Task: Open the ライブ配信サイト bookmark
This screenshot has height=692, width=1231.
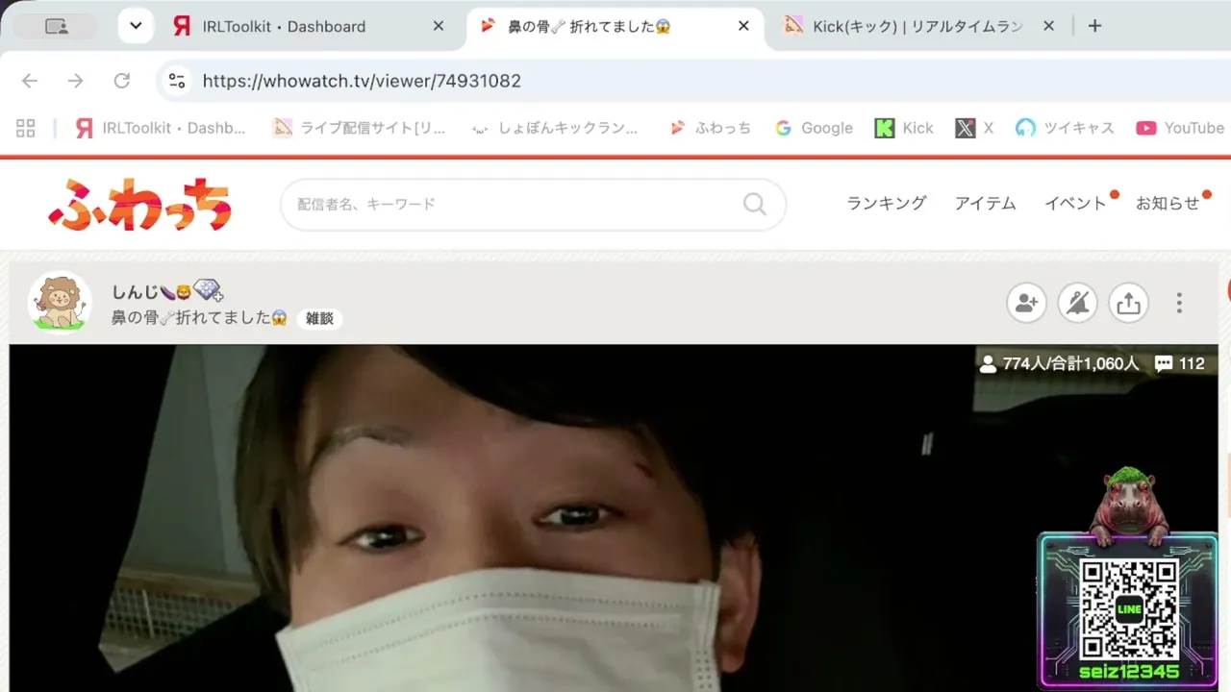Action: tap(359, 128)
